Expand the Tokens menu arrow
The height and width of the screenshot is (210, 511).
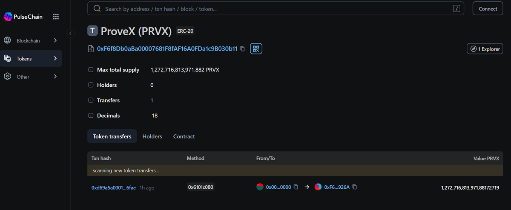click(55, 59)
